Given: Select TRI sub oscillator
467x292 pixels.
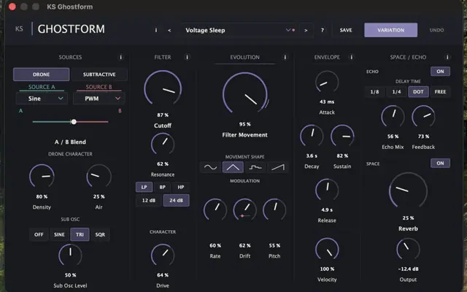Looking at the screenshot, I should pyautogui.click(x=80, y=234).
